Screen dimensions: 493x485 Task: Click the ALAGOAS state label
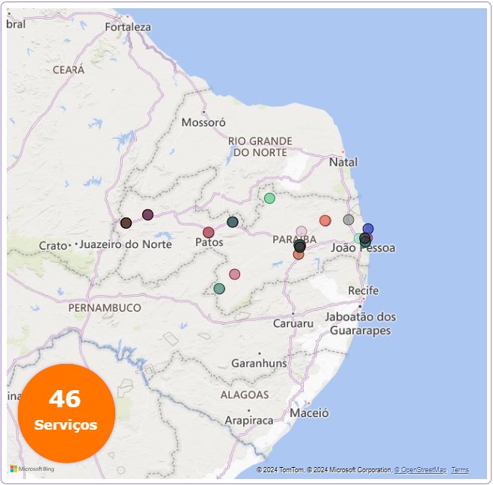click(x=245, y=395)
